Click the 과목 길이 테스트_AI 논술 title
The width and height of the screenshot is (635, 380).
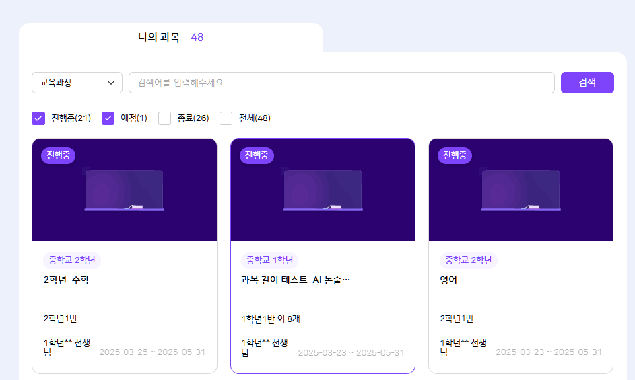pos(296,280)
